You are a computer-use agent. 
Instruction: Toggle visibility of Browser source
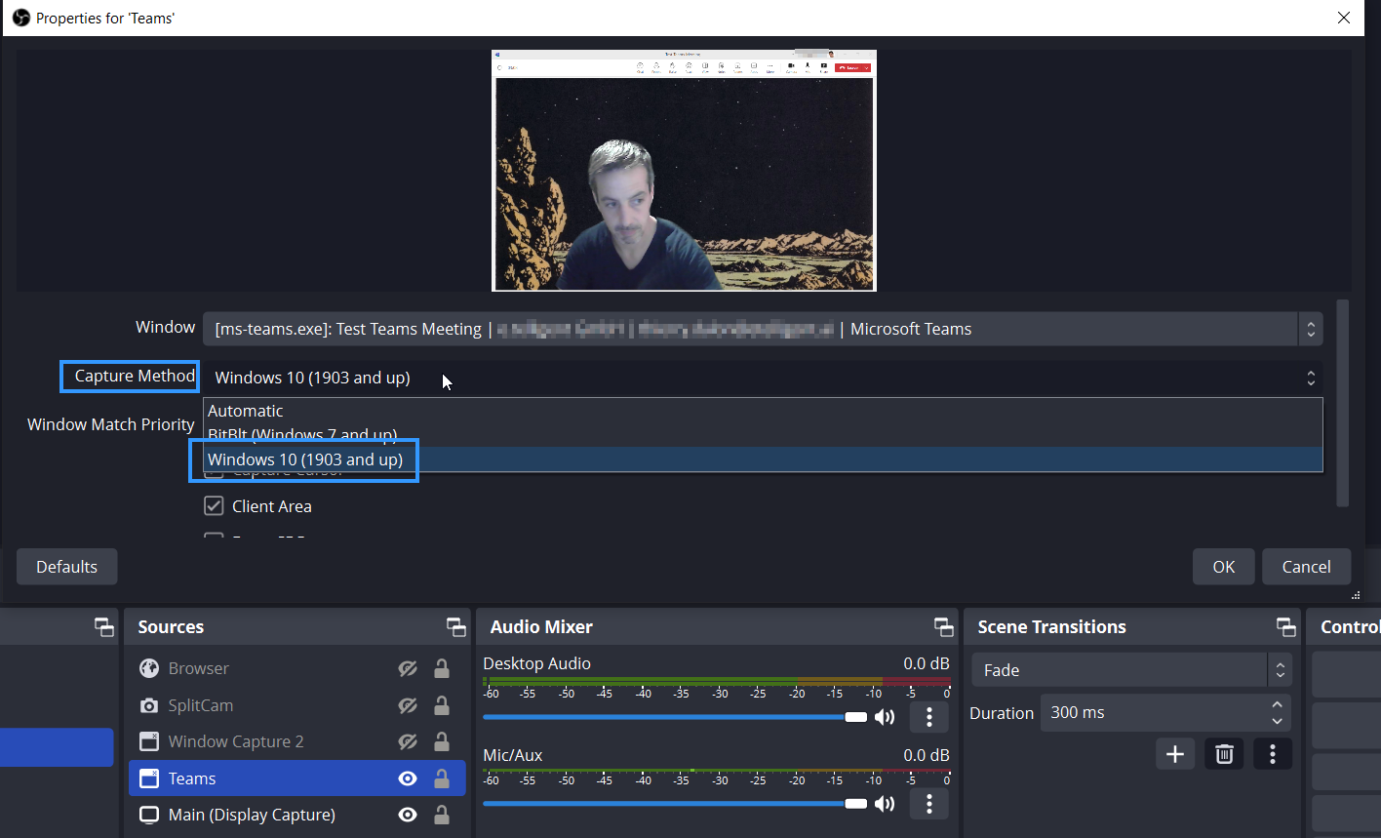click(408, 668)
